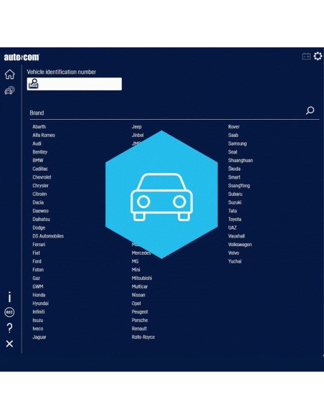The width and height of the screenshot is (324, 419).
Task: Select Daihatsu brand entry
Action: click(41, 220)
